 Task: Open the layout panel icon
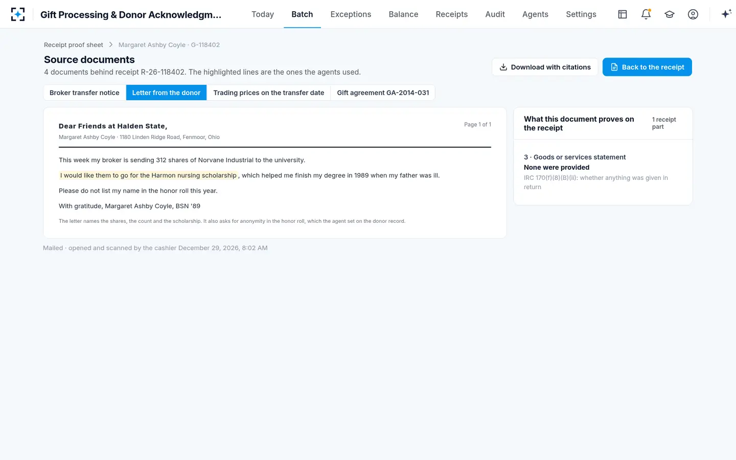(x=623, y=14)
